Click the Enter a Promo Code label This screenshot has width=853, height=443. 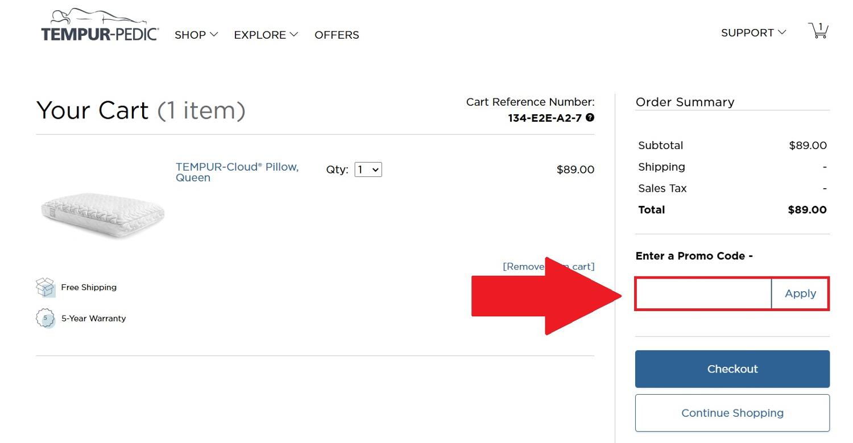pyautogui.click(x=694, y=256)
